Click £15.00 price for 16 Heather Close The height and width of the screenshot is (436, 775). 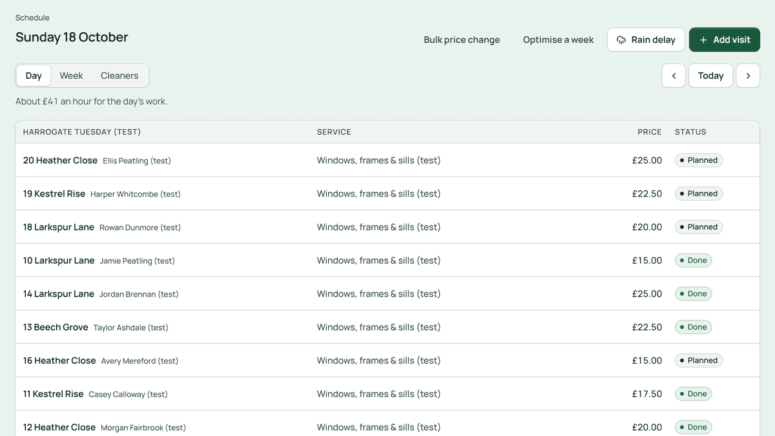point(647,360)
